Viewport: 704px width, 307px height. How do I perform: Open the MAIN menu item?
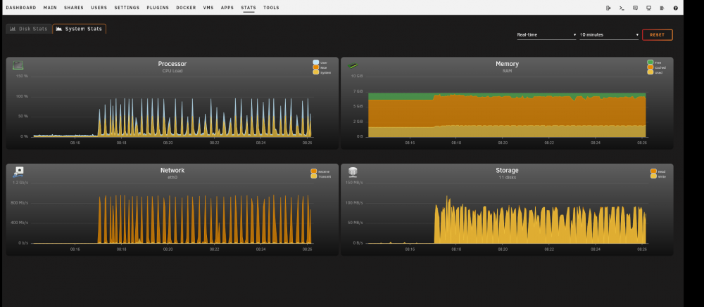[x=50, y=8]
